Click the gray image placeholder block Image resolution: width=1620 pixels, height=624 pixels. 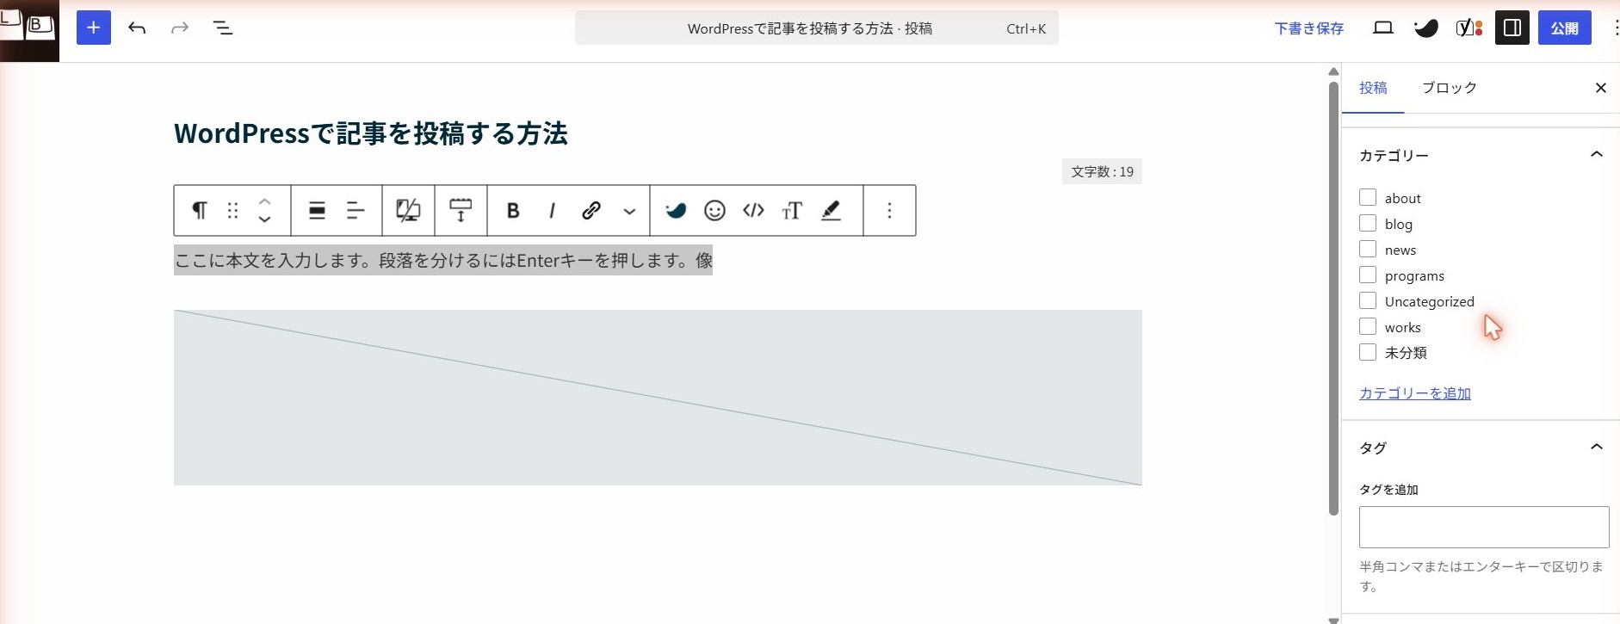[x=658, y=398]
